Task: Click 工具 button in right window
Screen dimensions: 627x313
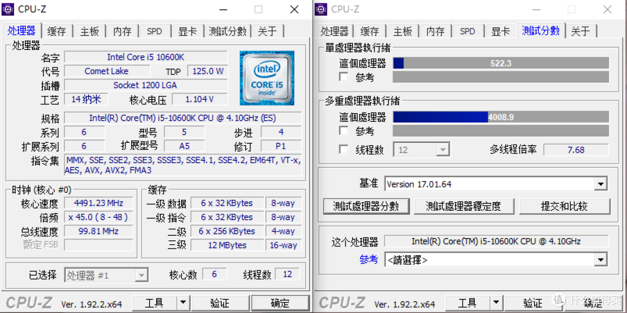Action: click(467, 303)
